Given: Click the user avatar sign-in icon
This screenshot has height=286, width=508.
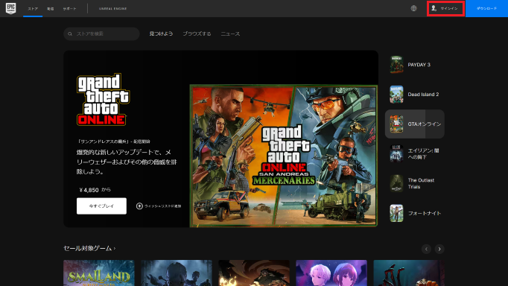Looking at the screenshot, I should coord(434,8).
